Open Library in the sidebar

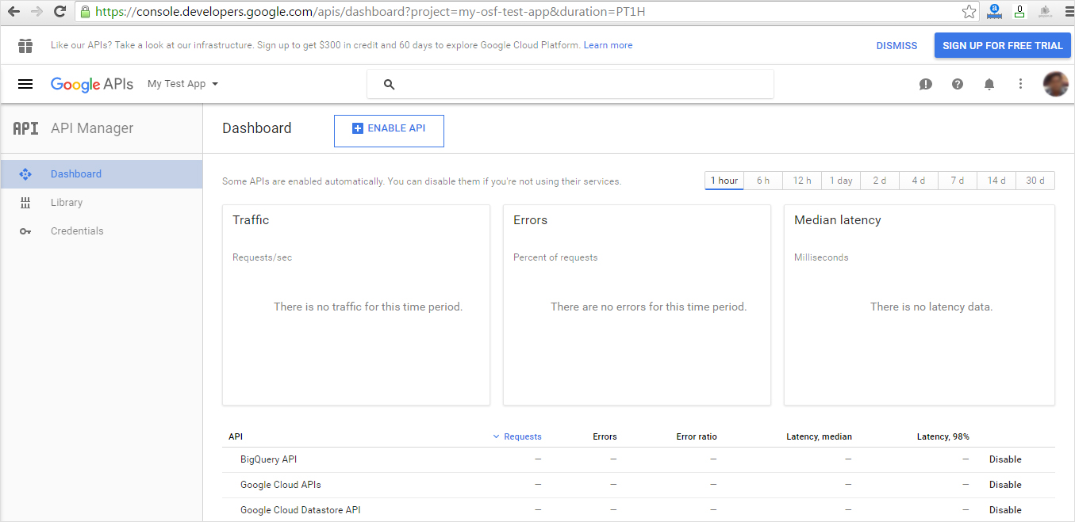pyautogui.click(x=102, y=203)
